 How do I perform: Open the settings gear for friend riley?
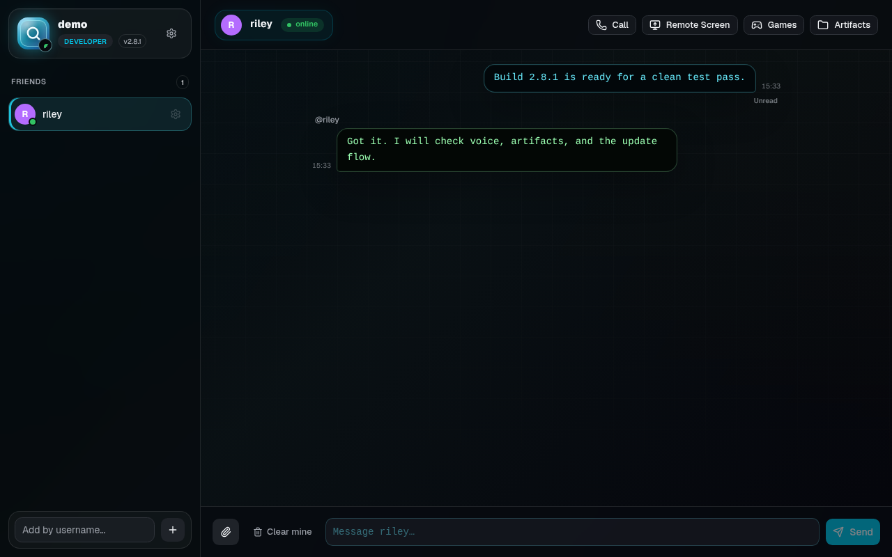[176, 114]
